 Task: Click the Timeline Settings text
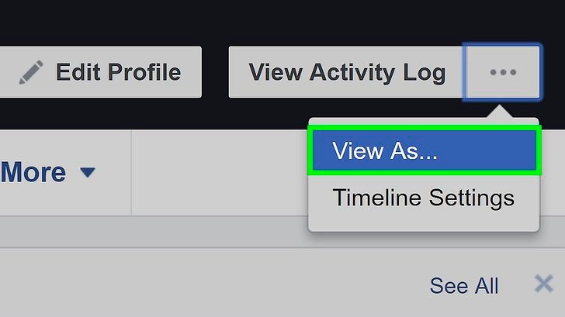point(424,198)
